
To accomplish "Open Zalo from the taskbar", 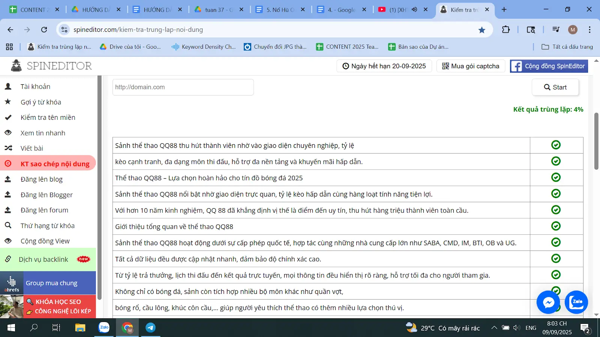I will click(104, 327).
